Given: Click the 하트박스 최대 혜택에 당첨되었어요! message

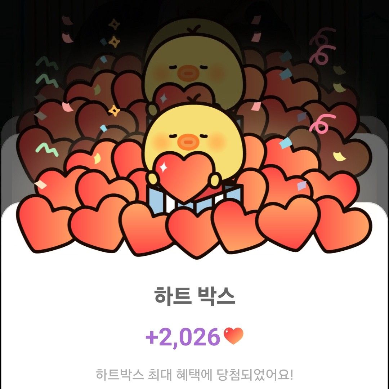Looking at the screenshot, I should 195,374.
